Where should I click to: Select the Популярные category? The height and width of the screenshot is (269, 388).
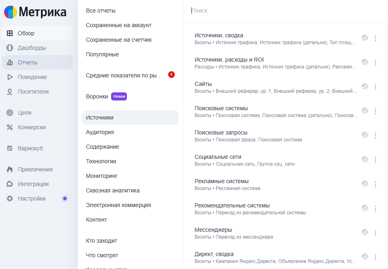(x=103, y=54)
